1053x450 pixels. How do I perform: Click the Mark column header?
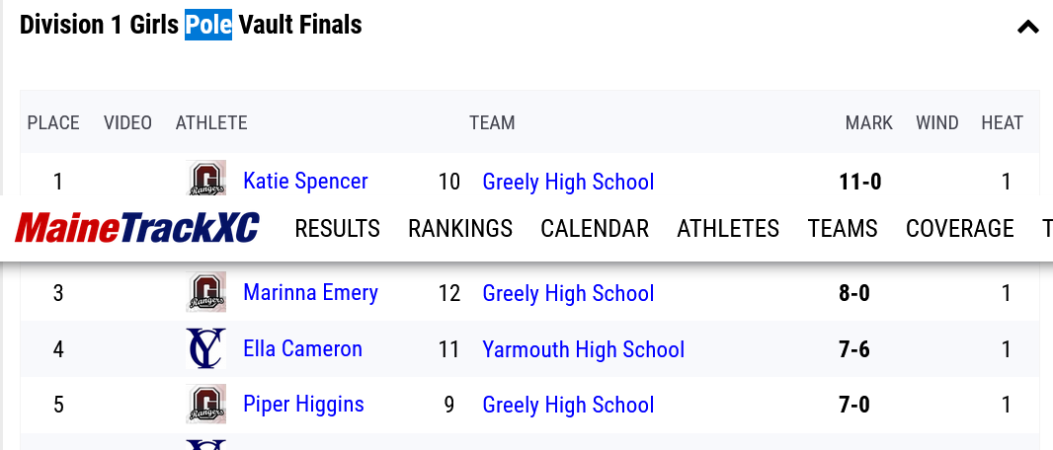tap(868, 123)
